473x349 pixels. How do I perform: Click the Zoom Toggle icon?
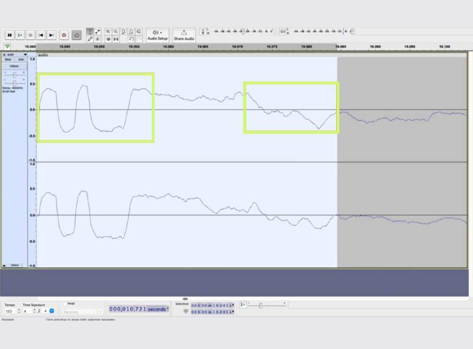pos(139,31)
